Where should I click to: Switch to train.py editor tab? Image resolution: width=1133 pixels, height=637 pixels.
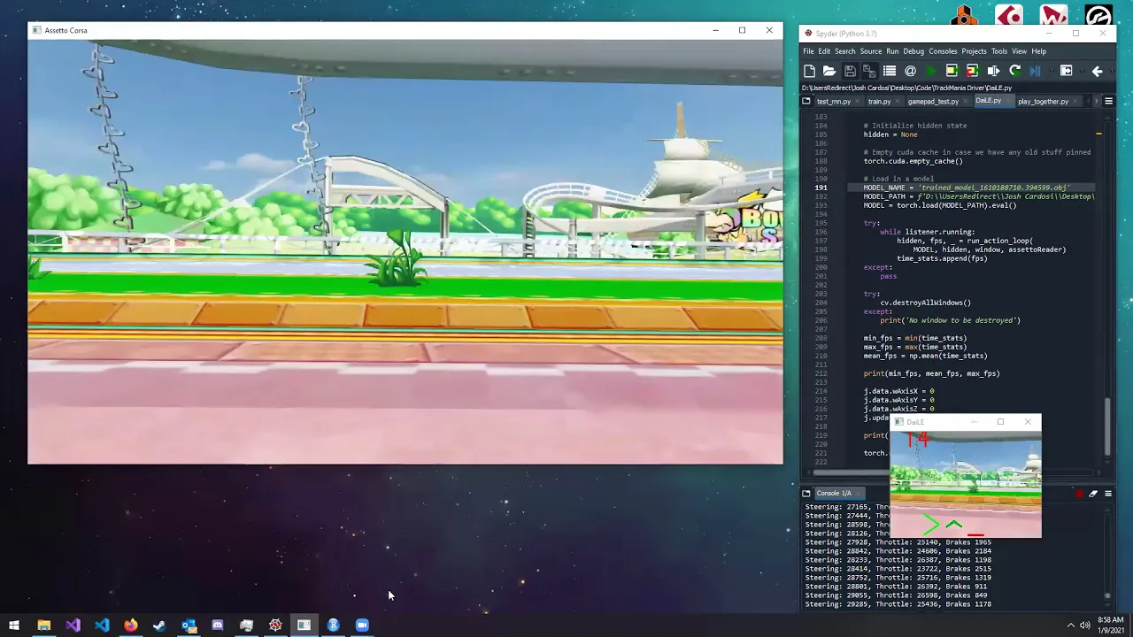point(879,102)
